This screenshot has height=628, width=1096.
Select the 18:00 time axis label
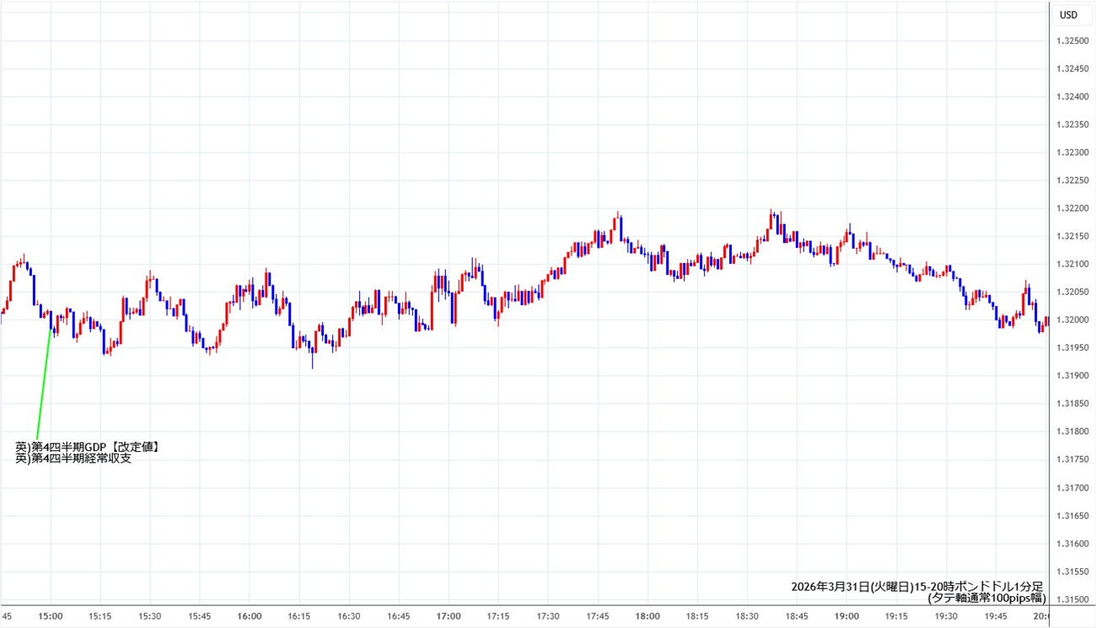click(647, 616)
